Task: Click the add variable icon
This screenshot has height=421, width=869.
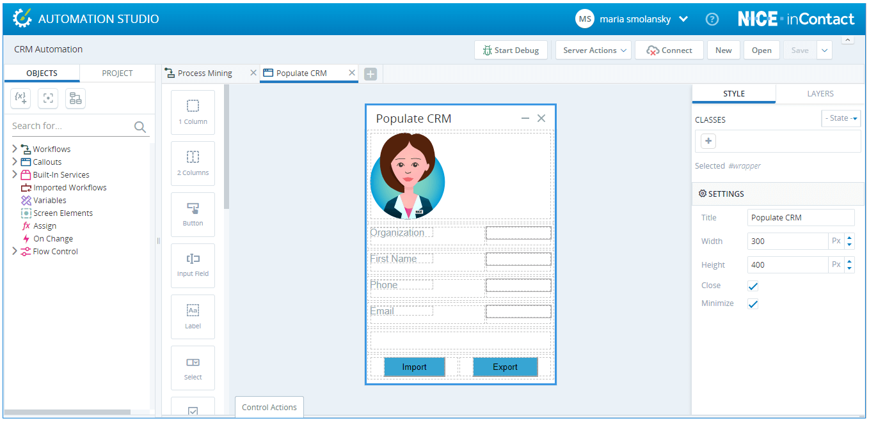Action: point(20,98)
